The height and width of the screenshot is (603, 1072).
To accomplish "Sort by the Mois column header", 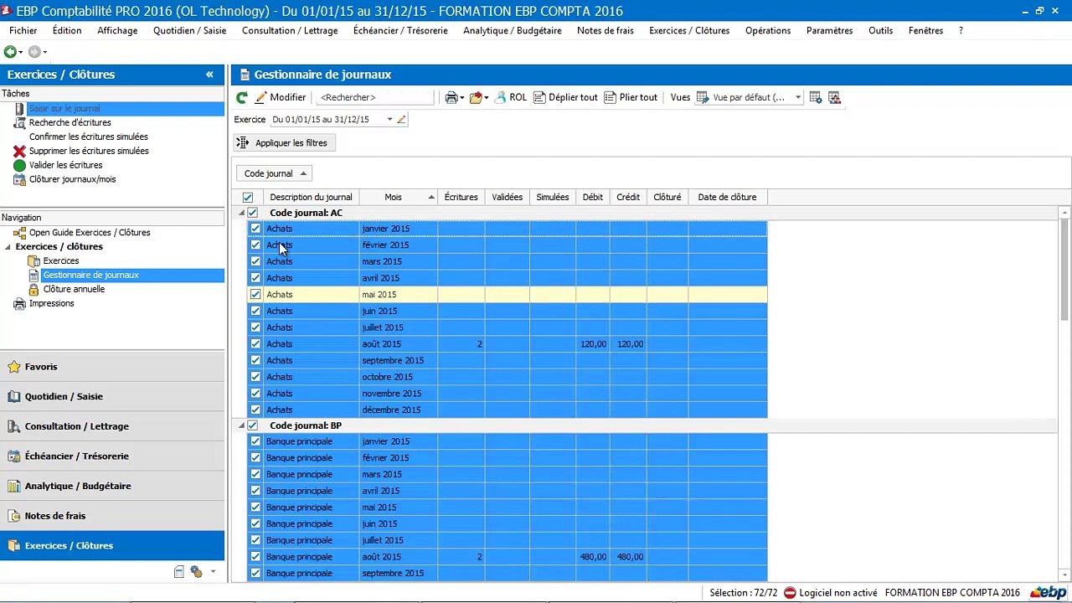I will (399, 198).
